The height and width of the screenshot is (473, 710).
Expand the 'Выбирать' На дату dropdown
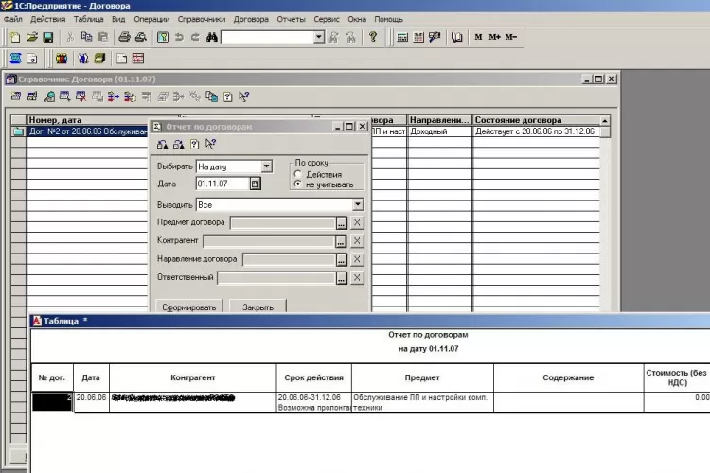pos(266,166)
